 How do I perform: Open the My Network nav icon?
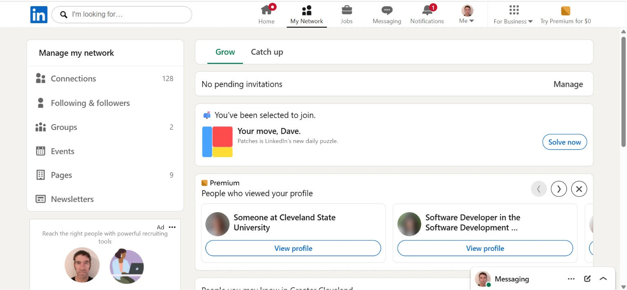point(307,10)
